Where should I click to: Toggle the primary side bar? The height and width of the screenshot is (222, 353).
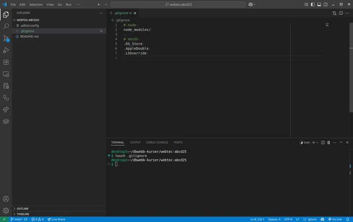[x=313, y=4]
